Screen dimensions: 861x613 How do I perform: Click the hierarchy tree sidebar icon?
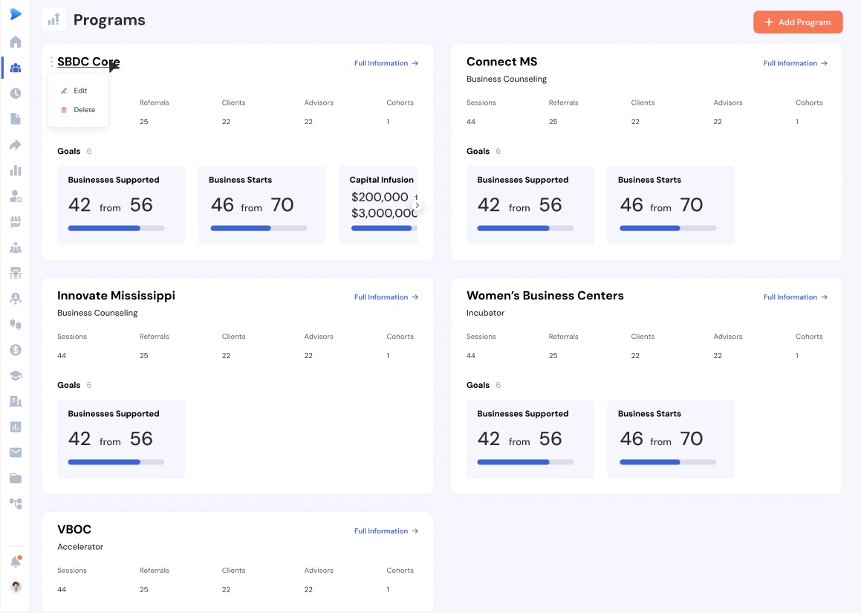pos(16,504)
